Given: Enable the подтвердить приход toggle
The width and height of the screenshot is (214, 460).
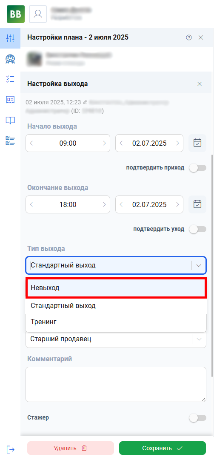Looking at the screenshot, I should click(197, 168).
